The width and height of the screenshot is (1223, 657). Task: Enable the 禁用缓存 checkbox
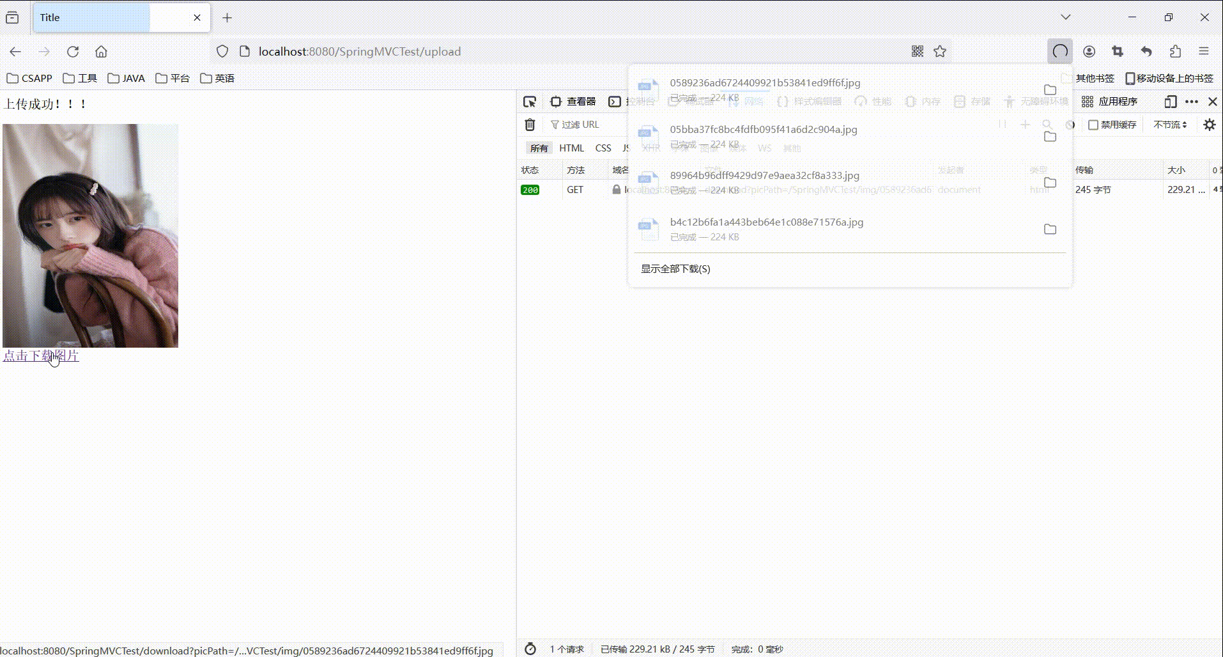click(x=1093, y=125)
